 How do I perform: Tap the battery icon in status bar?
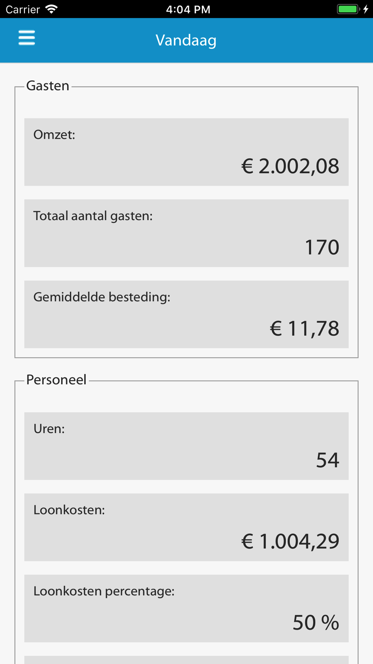tap(349, 9)
